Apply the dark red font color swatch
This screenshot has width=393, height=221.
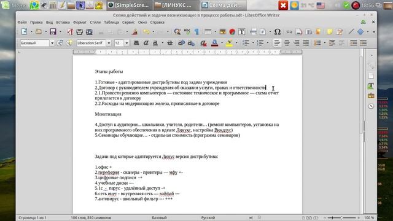pos(214,43)
